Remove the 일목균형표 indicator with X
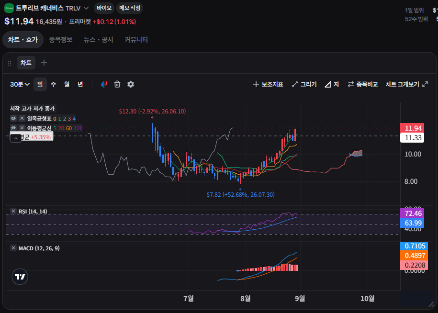The height and width of the screenshot is (313, 438). pos(22,118)
